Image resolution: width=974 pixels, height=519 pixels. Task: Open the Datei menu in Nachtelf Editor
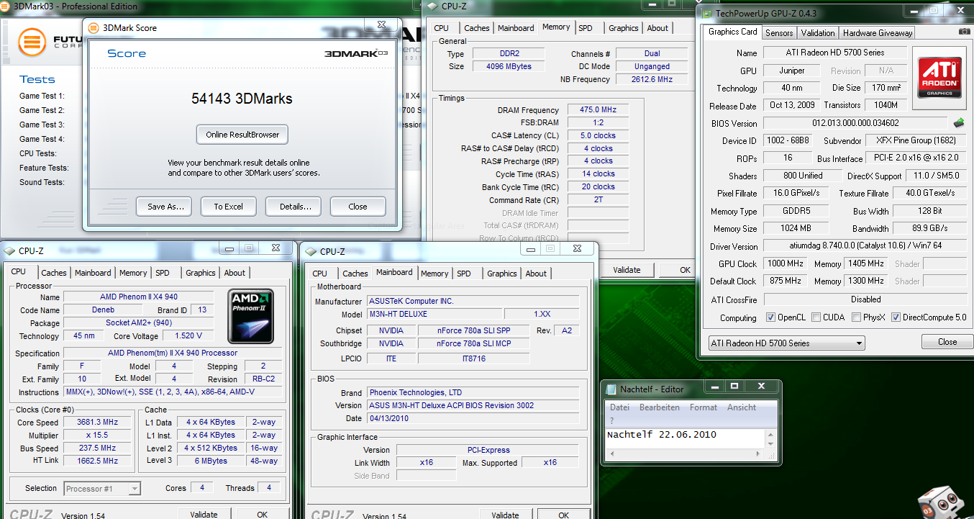coord(619,407)
